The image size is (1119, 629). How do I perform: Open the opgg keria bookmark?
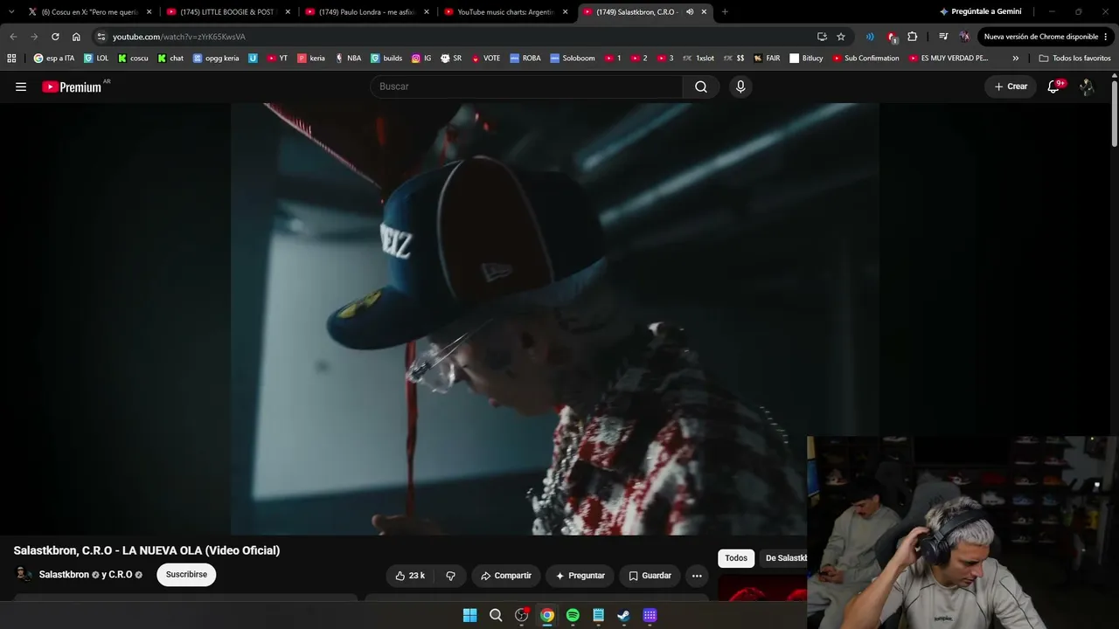pos(216,59)
